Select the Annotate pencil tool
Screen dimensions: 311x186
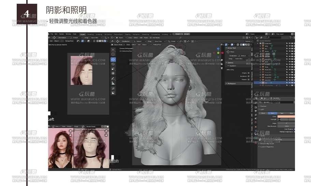point(113,79)
